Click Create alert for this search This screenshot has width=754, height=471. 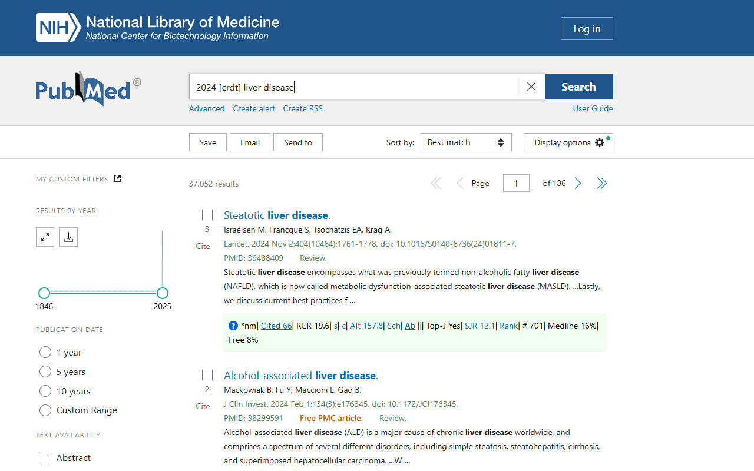[x=254, y=108]
